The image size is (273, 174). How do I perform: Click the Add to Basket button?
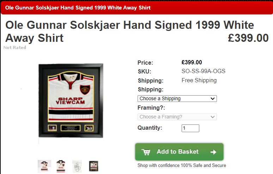pyautogui.click(x=179, y=152)
